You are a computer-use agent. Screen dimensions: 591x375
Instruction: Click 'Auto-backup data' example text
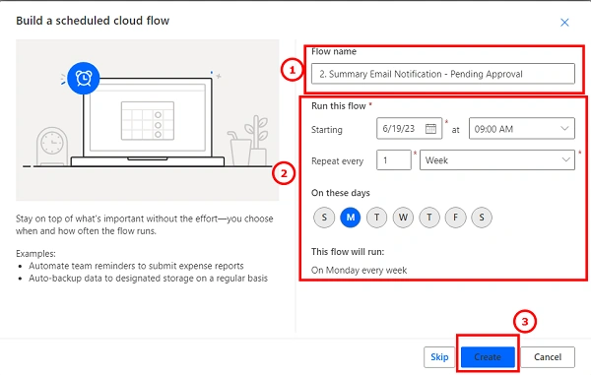148,279
